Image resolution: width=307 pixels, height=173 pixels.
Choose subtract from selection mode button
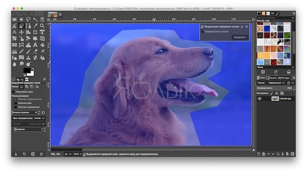pyautogui.click(x=32, y=87)
